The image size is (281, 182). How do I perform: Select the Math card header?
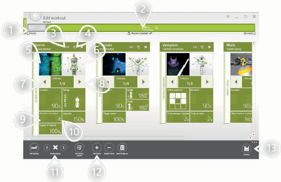238,47
